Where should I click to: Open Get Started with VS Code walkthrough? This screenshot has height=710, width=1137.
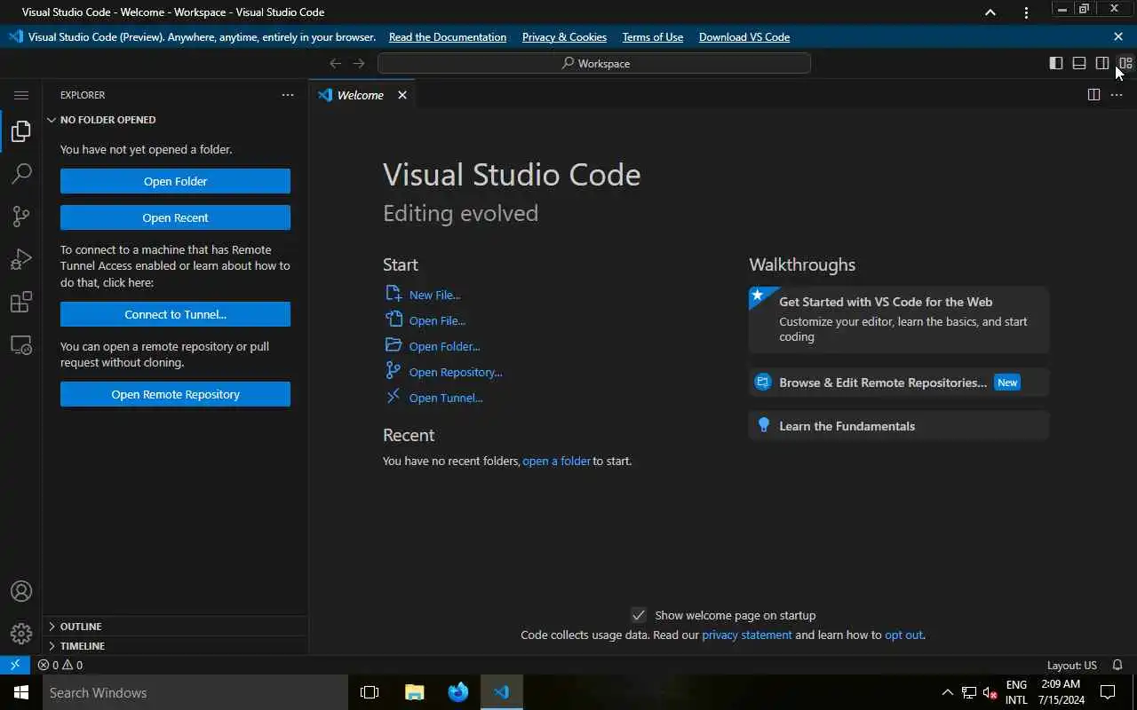pos(899,319)
